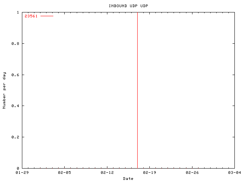This screenshot has height=181, width=242.
Task: Click the 02-05 date tick label
Action: [x=65, y=173]
